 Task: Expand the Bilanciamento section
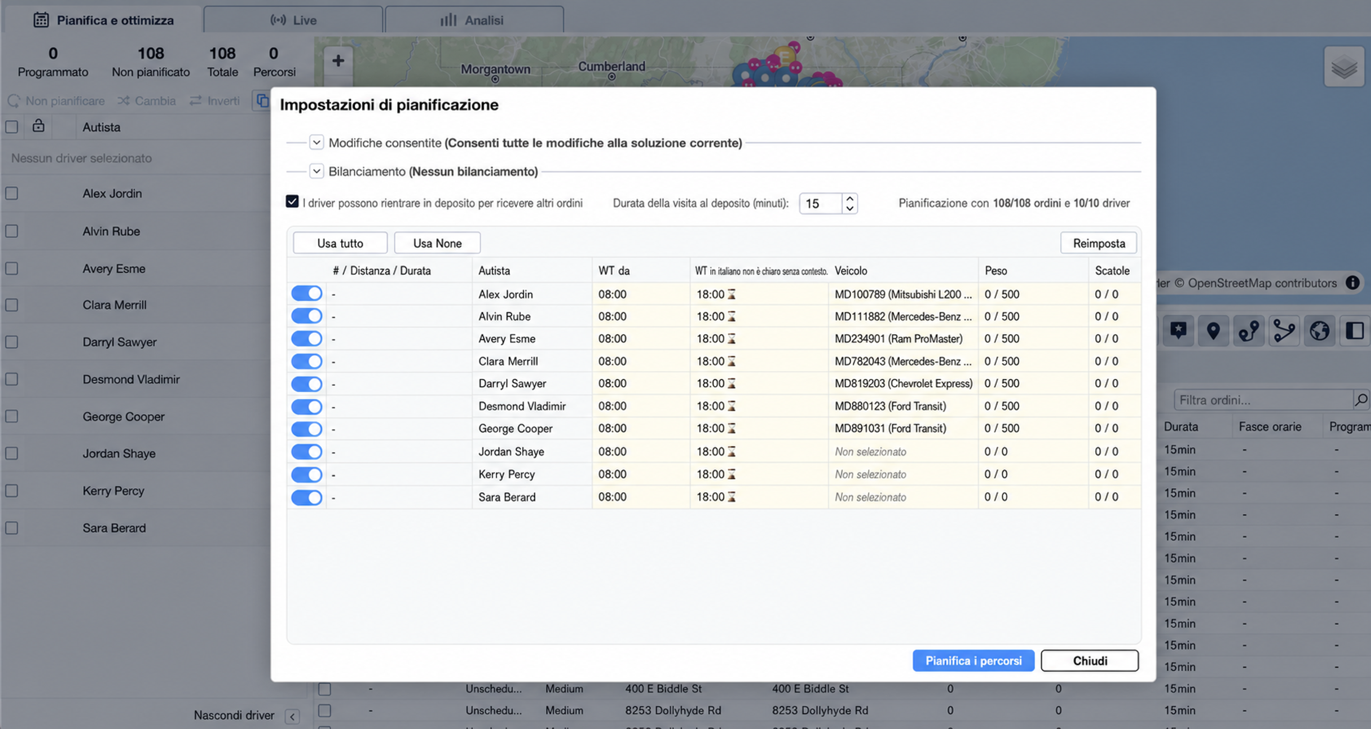[x=317, y=171]
